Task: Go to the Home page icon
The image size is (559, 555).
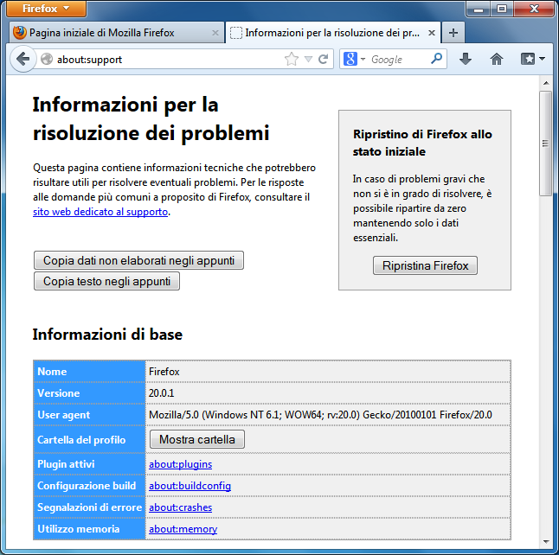Action: tap(497, 60)
